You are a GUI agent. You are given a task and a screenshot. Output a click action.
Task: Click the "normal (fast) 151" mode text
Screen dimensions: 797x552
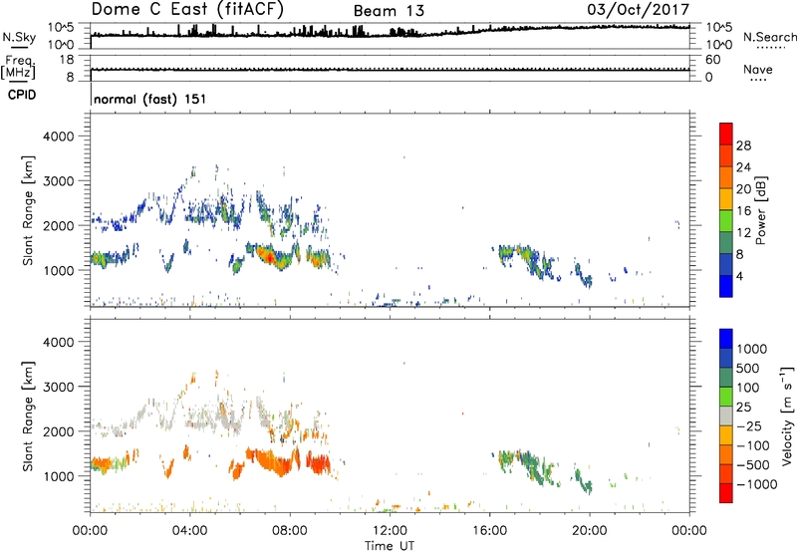point(150,99)
